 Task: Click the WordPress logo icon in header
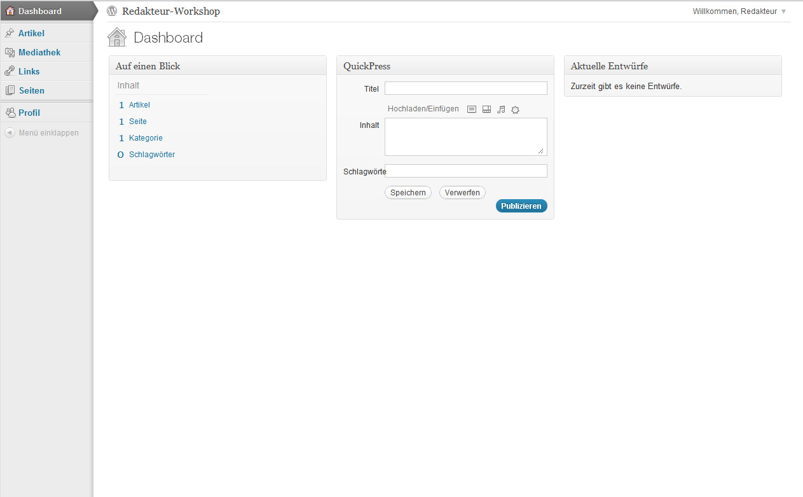(113, 11)
